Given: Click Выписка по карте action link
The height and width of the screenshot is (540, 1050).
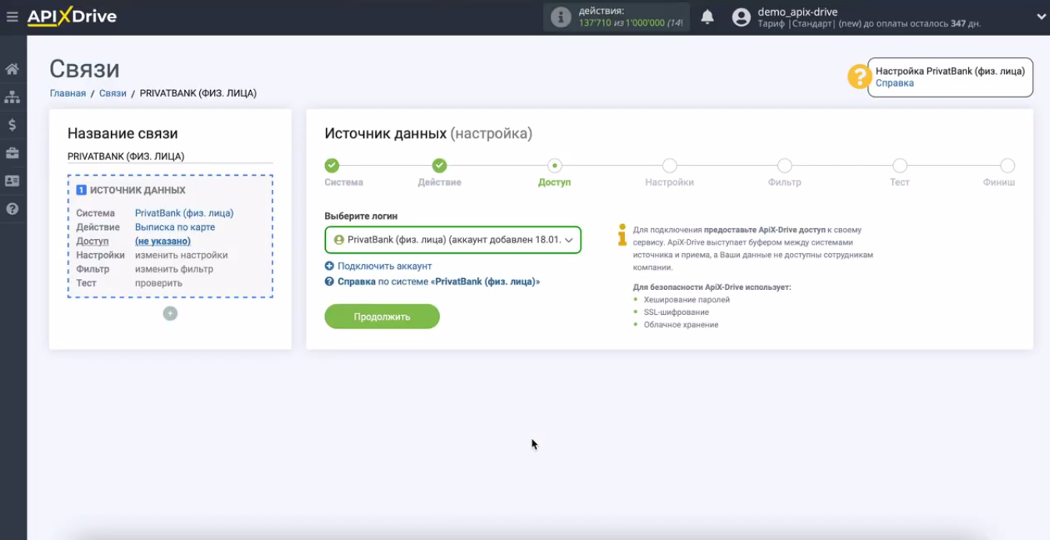Looking at the screenshot, I should pyautogui.click(x=175, y=227).
